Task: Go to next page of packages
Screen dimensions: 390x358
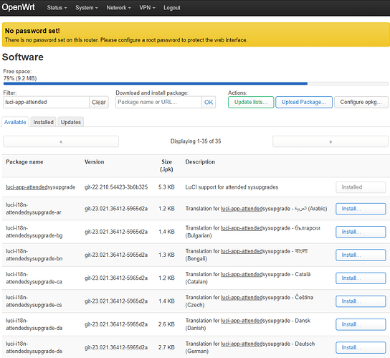Action: (330, 141)
